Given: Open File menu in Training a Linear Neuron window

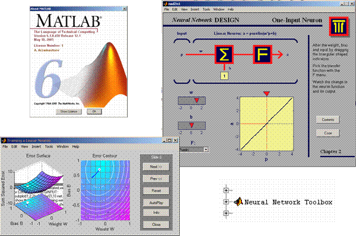Looking at the screenshot, I should click(x=5, y=147).
